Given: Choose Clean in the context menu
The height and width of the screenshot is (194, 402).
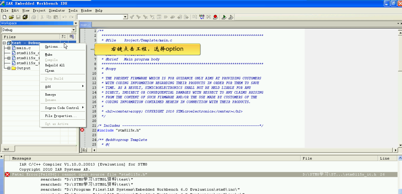Looking at the screenshot, I should click(x=63, y=70).
